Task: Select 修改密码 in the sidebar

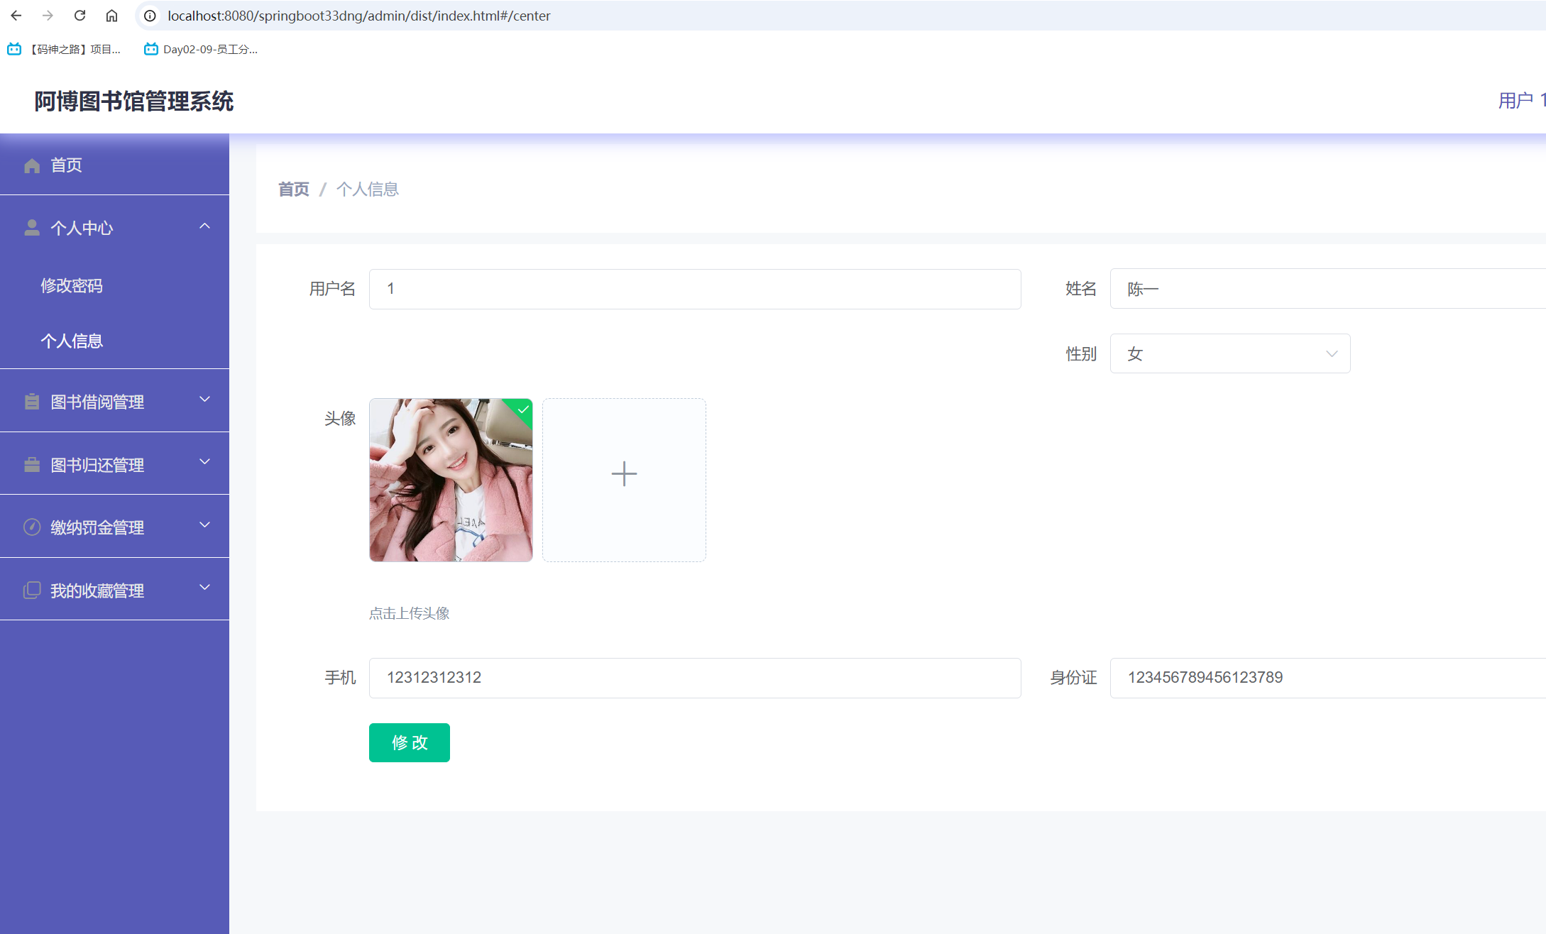Action: pos(72,285)
